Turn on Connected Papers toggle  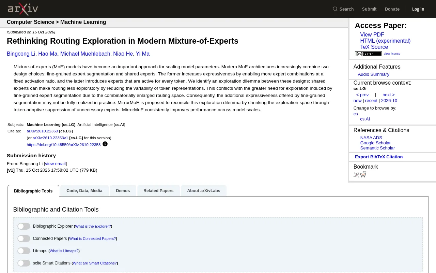tap(24, 239)
